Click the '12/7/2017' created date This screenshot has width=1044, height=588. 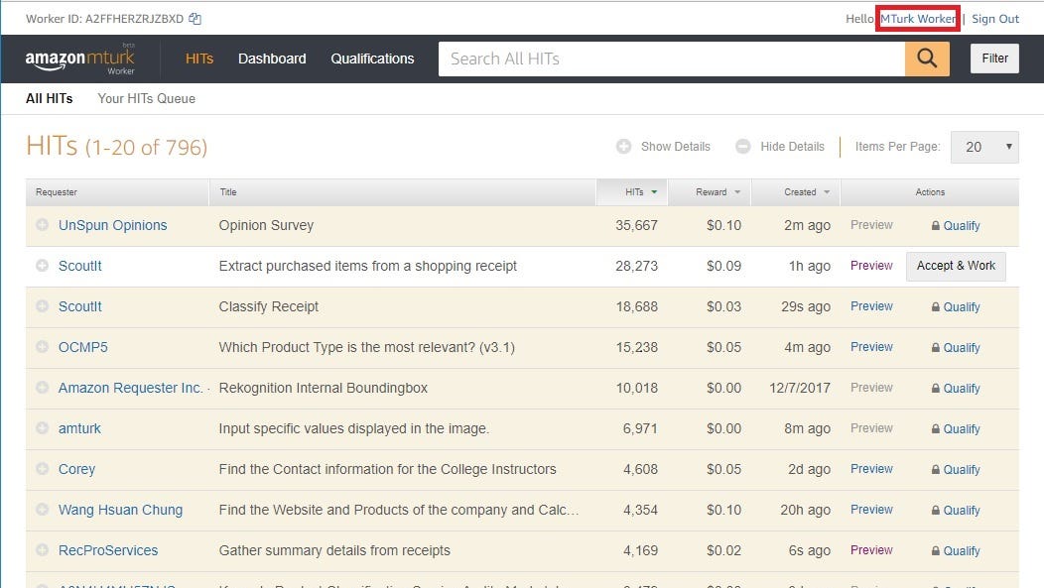click(799, 387)
